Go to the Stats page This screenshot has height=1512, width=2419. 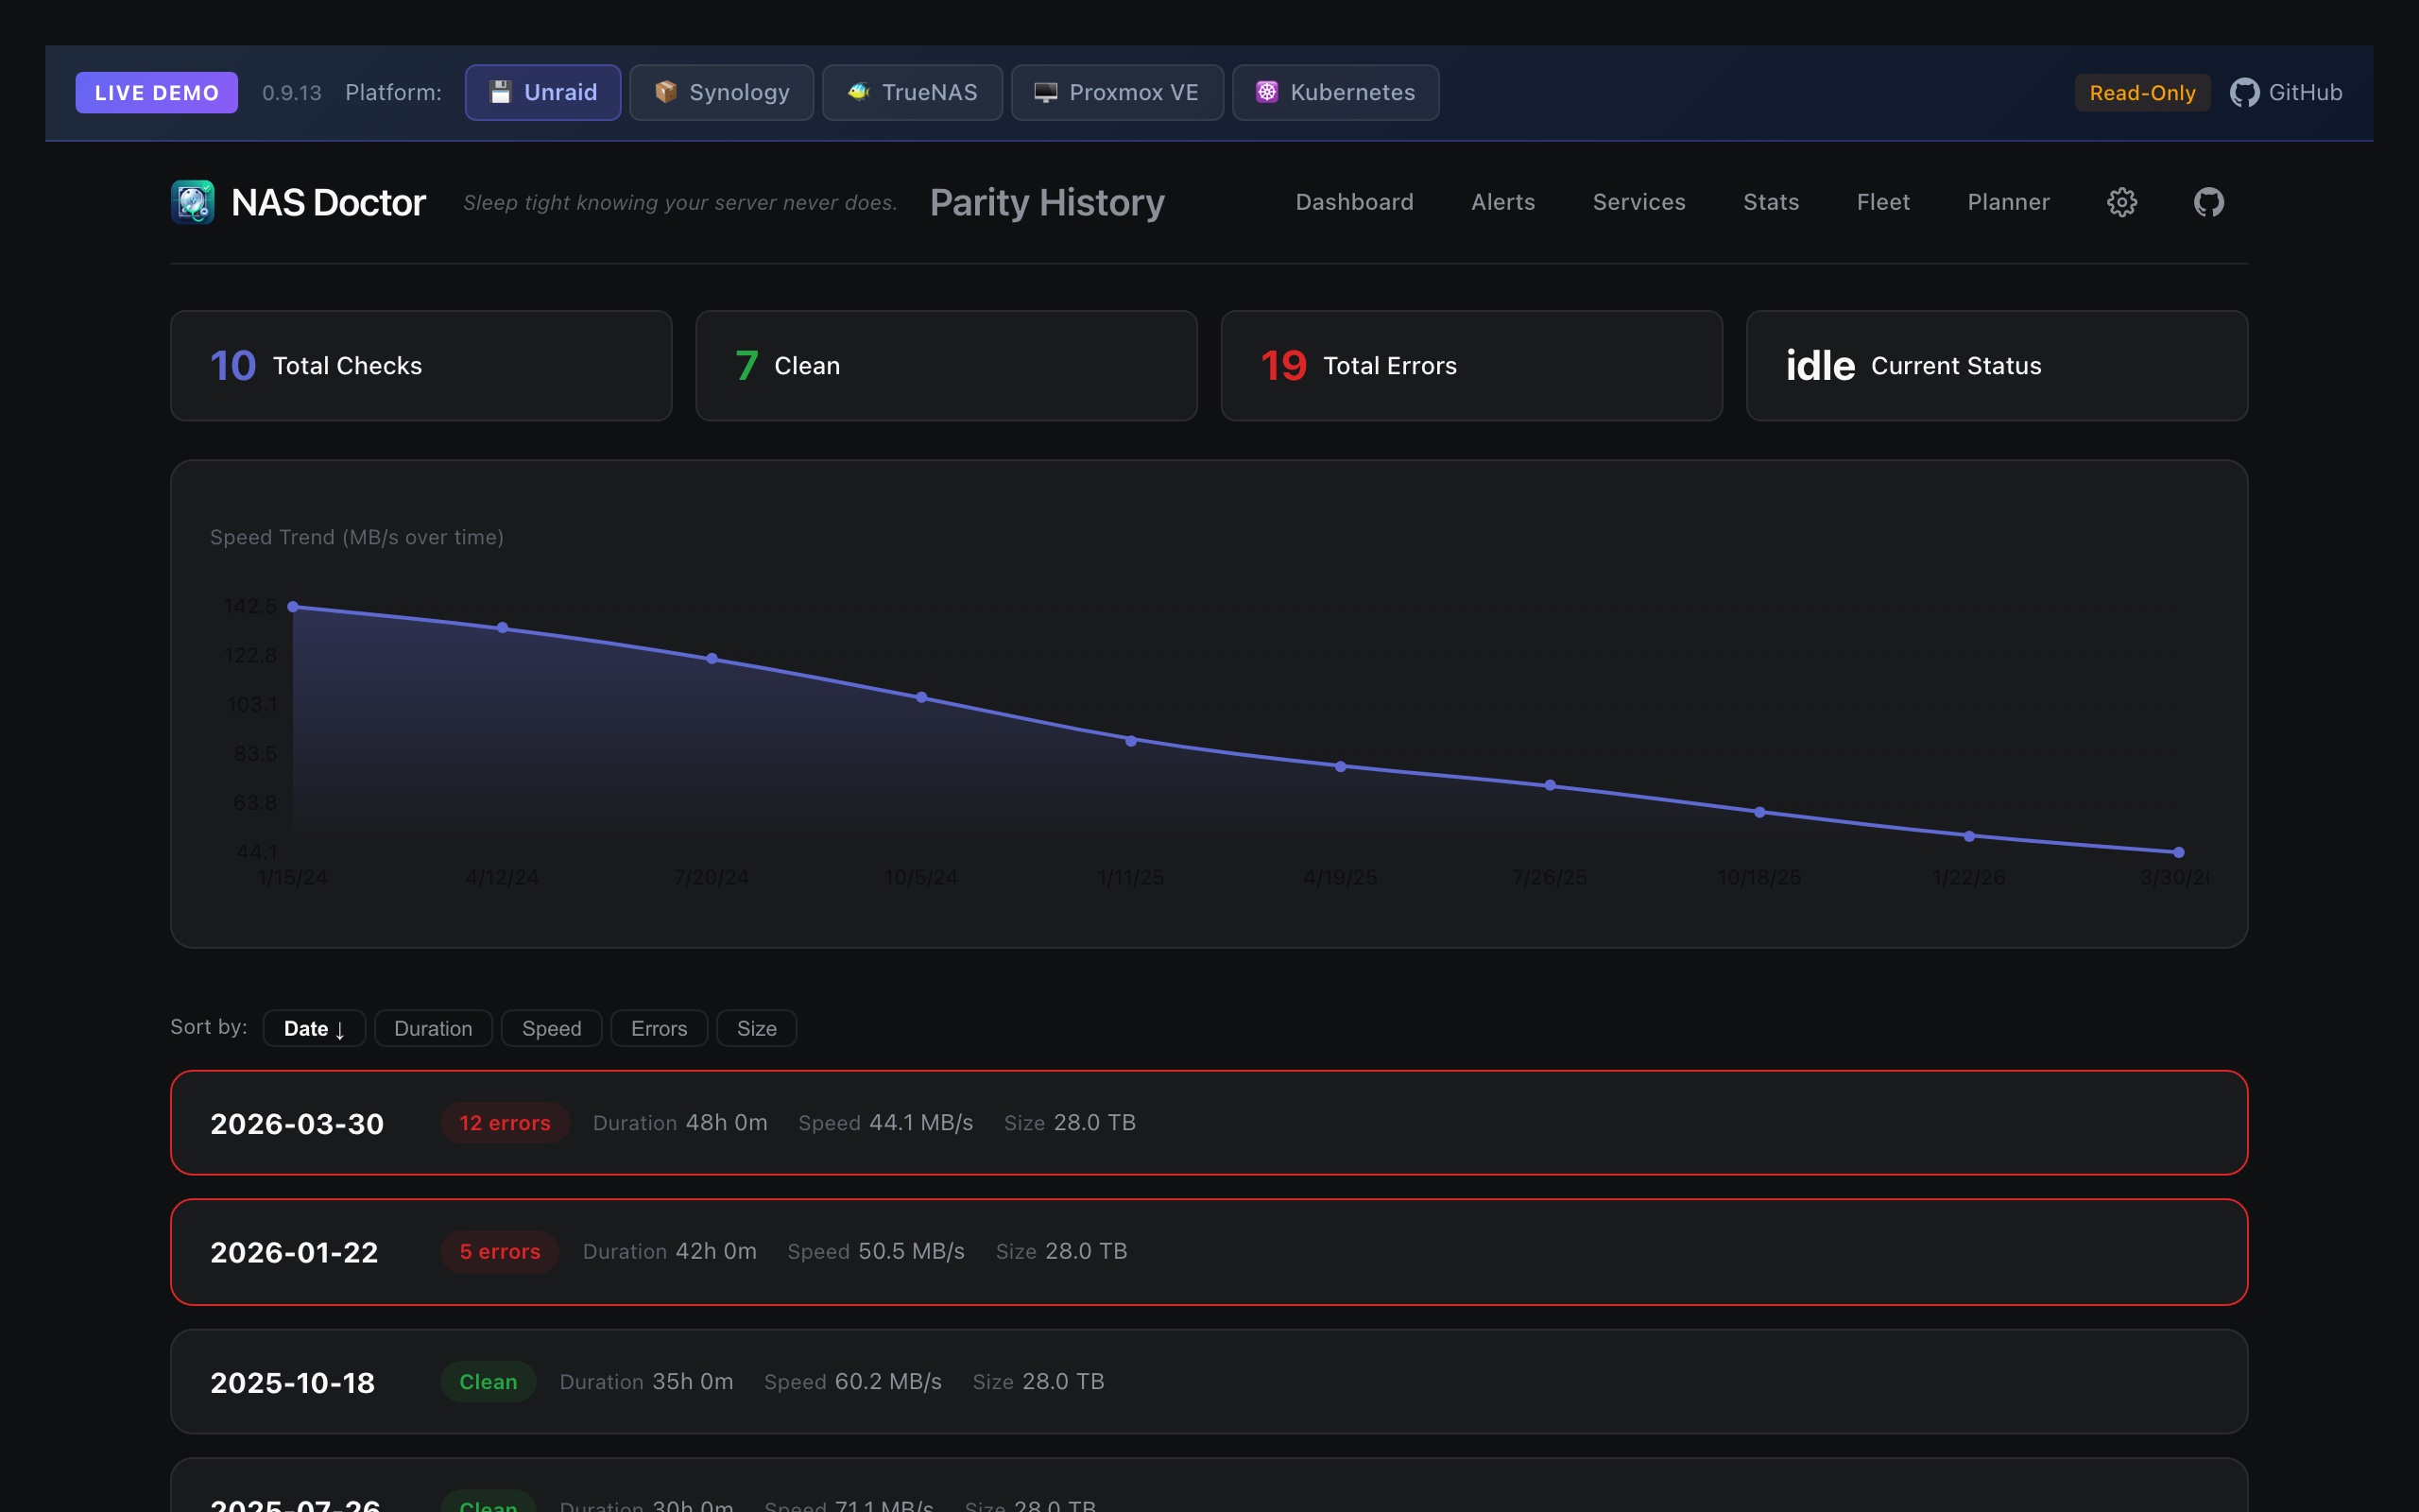(1772, 202)
